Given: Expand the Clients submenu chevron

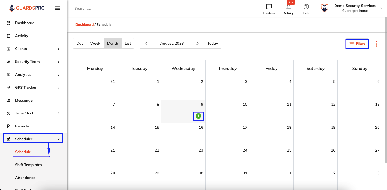Looking at the screenshot, I should [59, 49].
